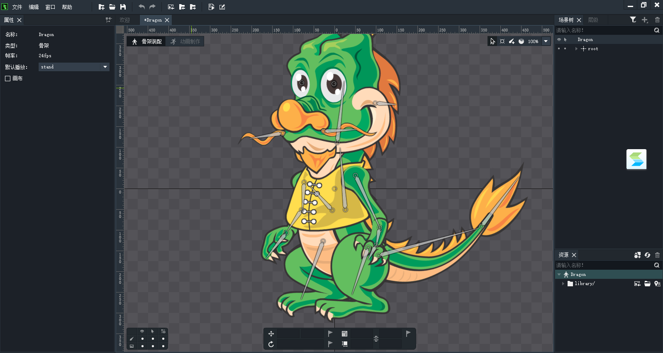This screenshot has width=663, height=353.
Task: Click the floating blue S logo widget
Action: click(636, 160)
